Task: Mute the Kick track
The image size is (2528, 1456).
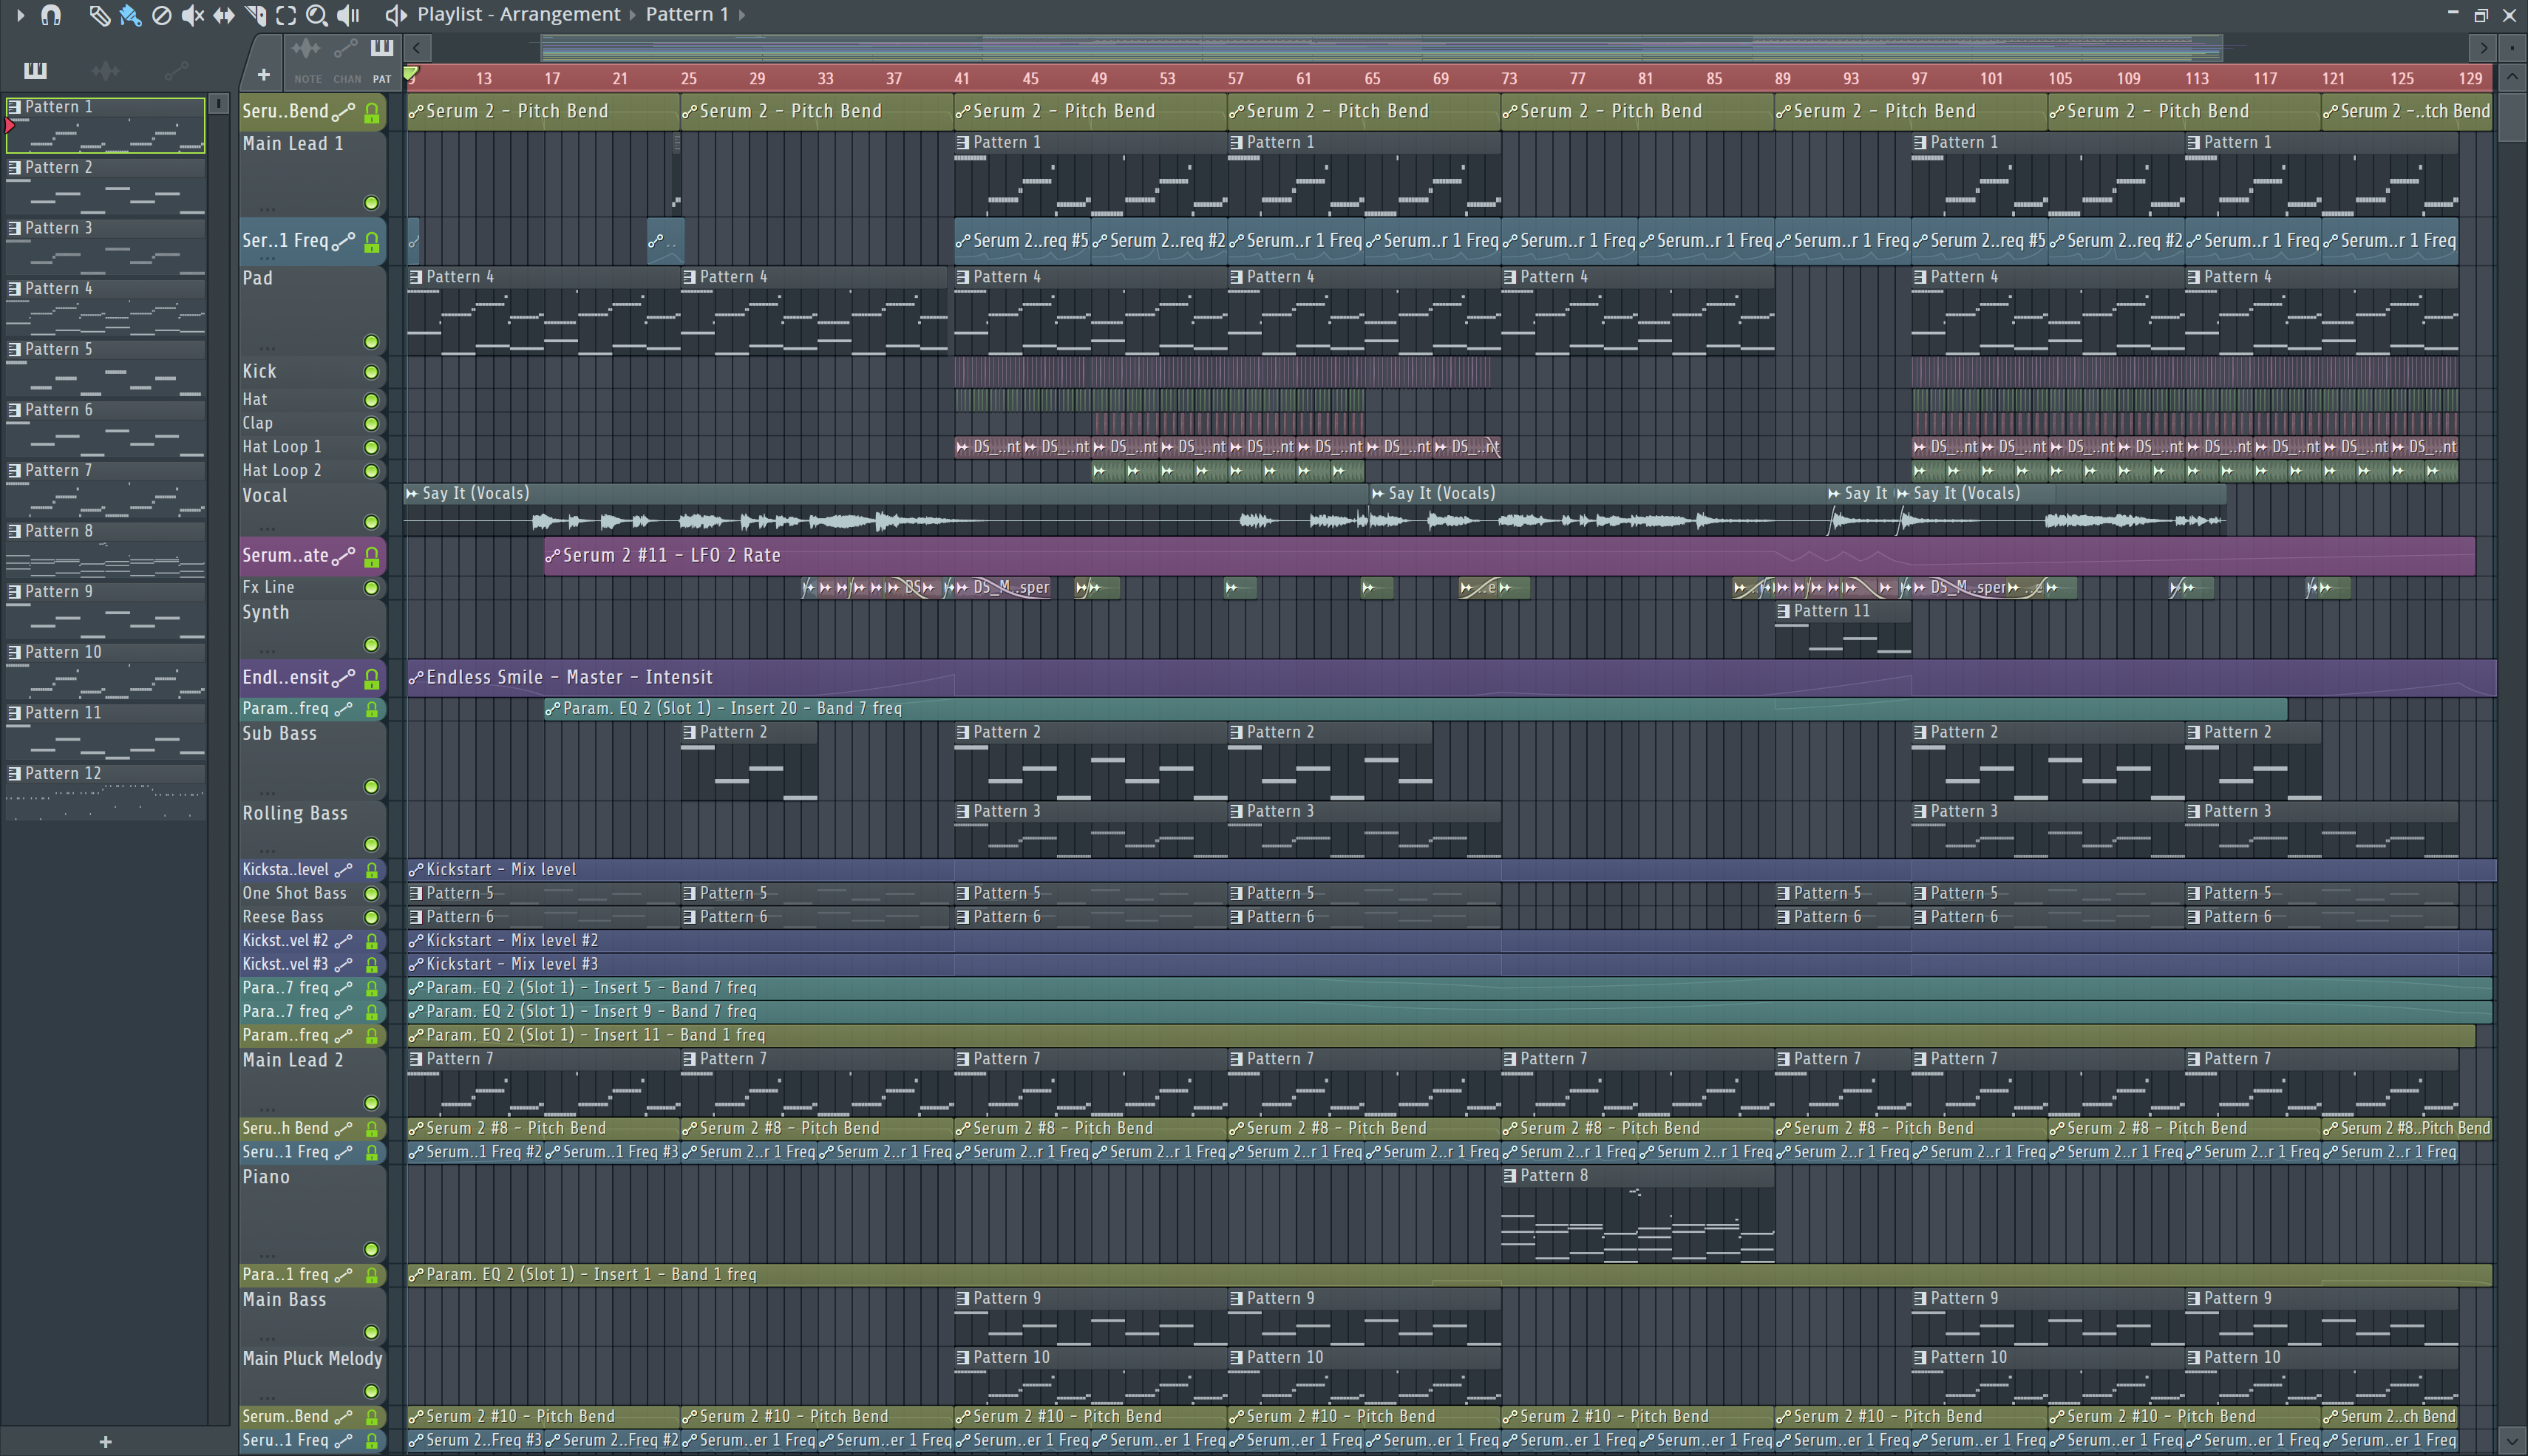Action: (x=371, y=372)
